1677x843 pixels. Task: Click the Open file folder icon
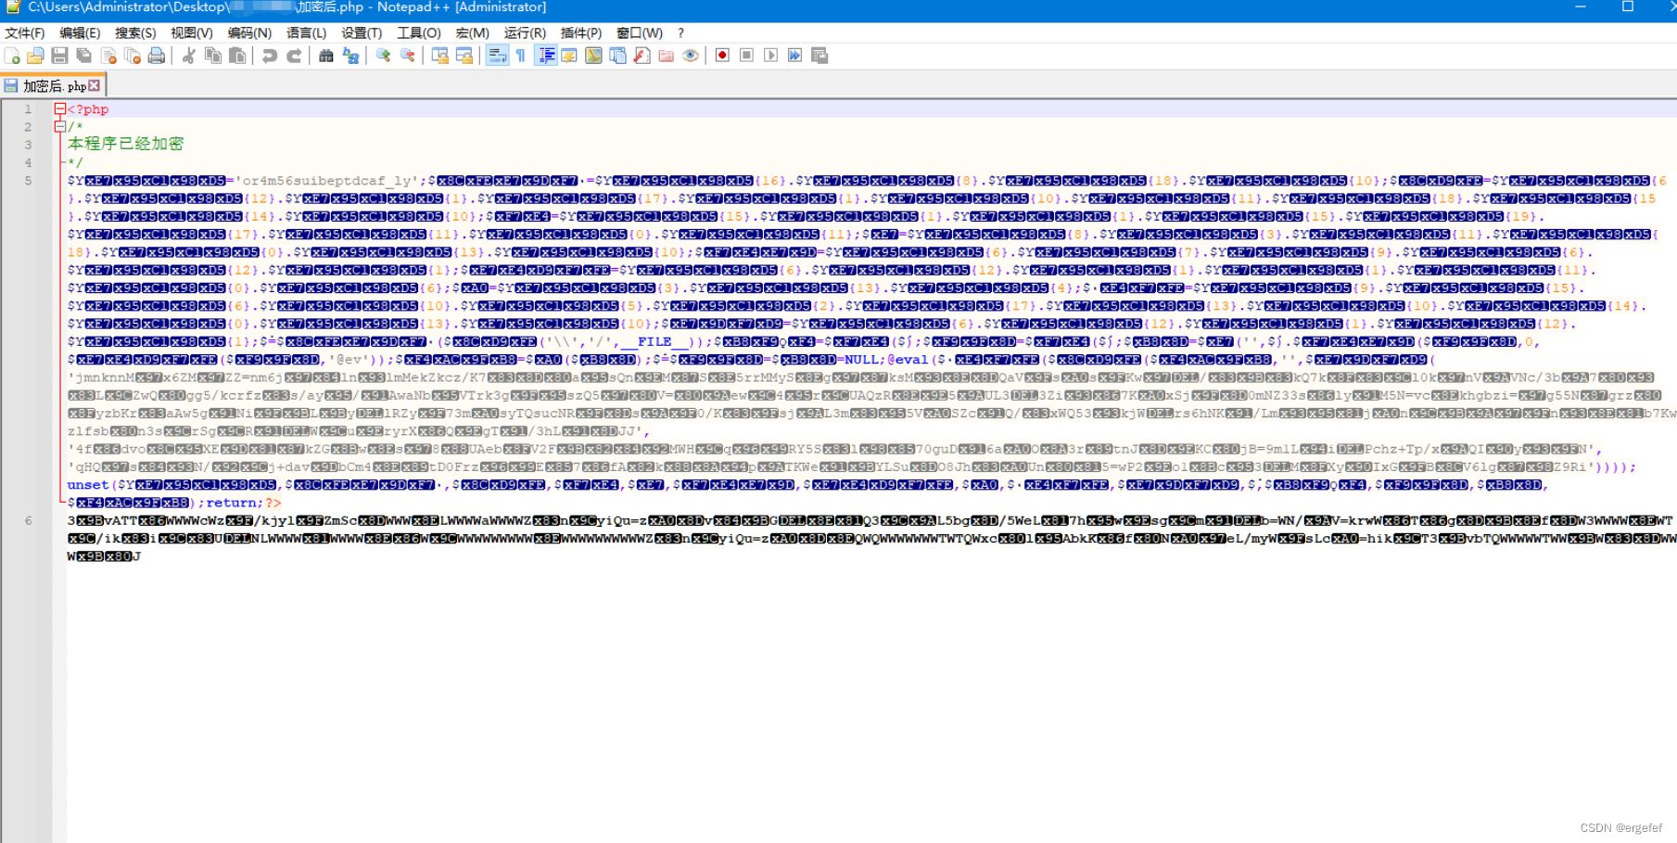point(35,56)
